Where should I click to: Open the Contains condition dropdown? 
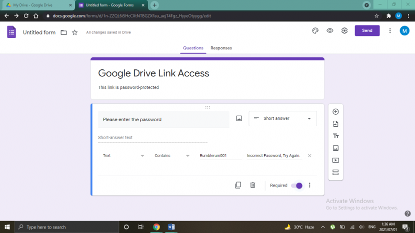(x=172, y=156)
